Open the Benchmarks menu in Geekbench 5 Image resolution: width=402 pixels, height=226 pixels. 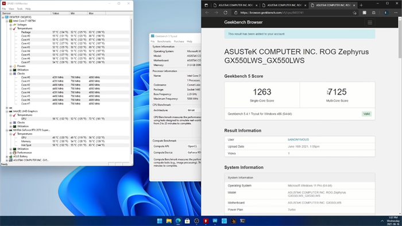tap(164, 41)
